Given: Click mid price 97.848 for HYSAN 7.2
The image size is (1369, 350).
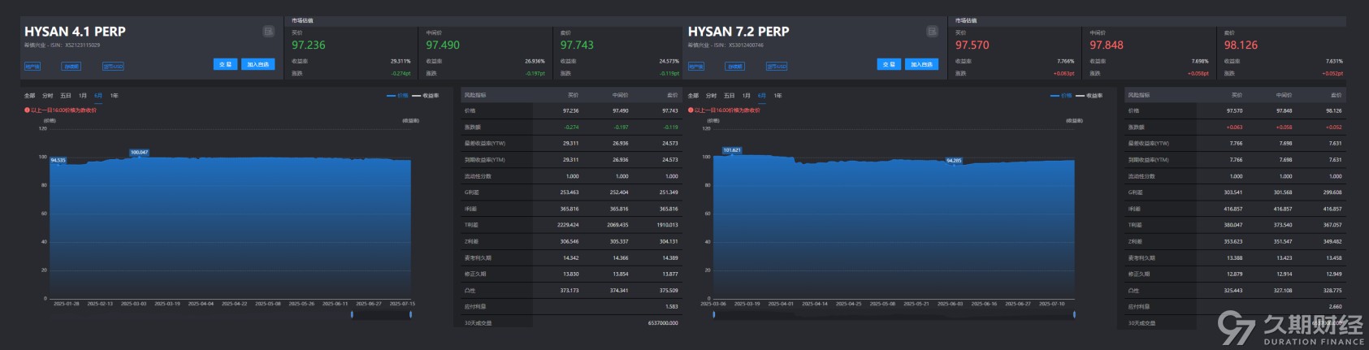Looking at the screenshot, I should (1107, 45).
